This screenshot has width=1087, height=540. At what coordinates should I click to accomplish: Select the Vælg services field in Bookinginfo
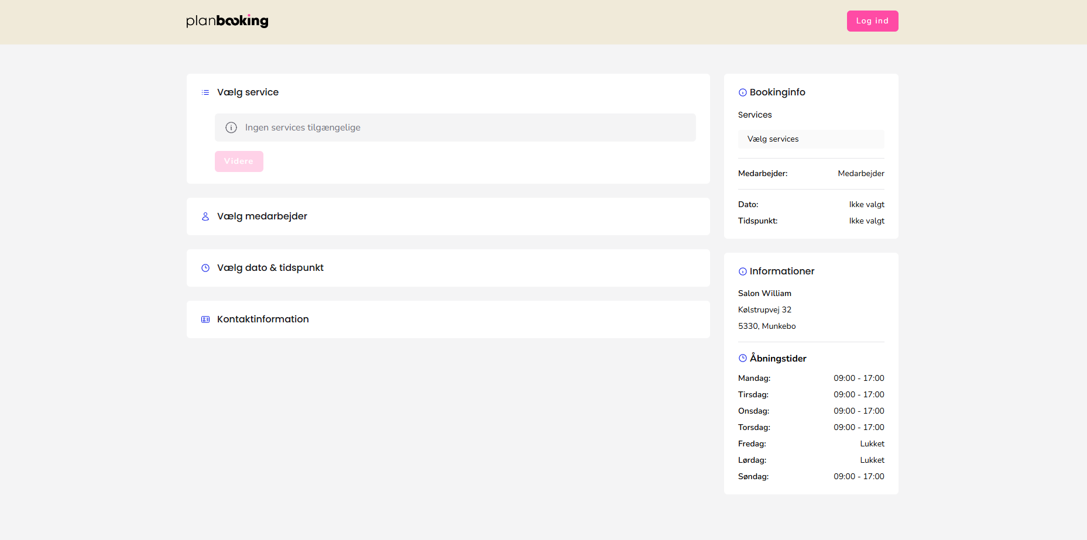811,139
